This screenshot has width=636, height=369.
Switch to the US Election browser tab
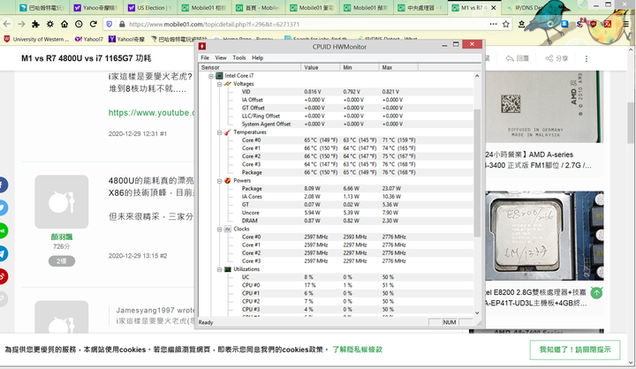click(150, 8)
